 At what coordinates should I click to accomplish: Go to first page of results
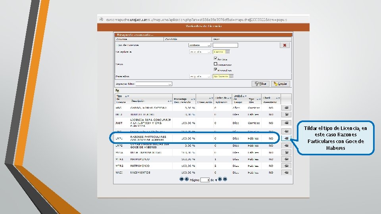point(181,179)
